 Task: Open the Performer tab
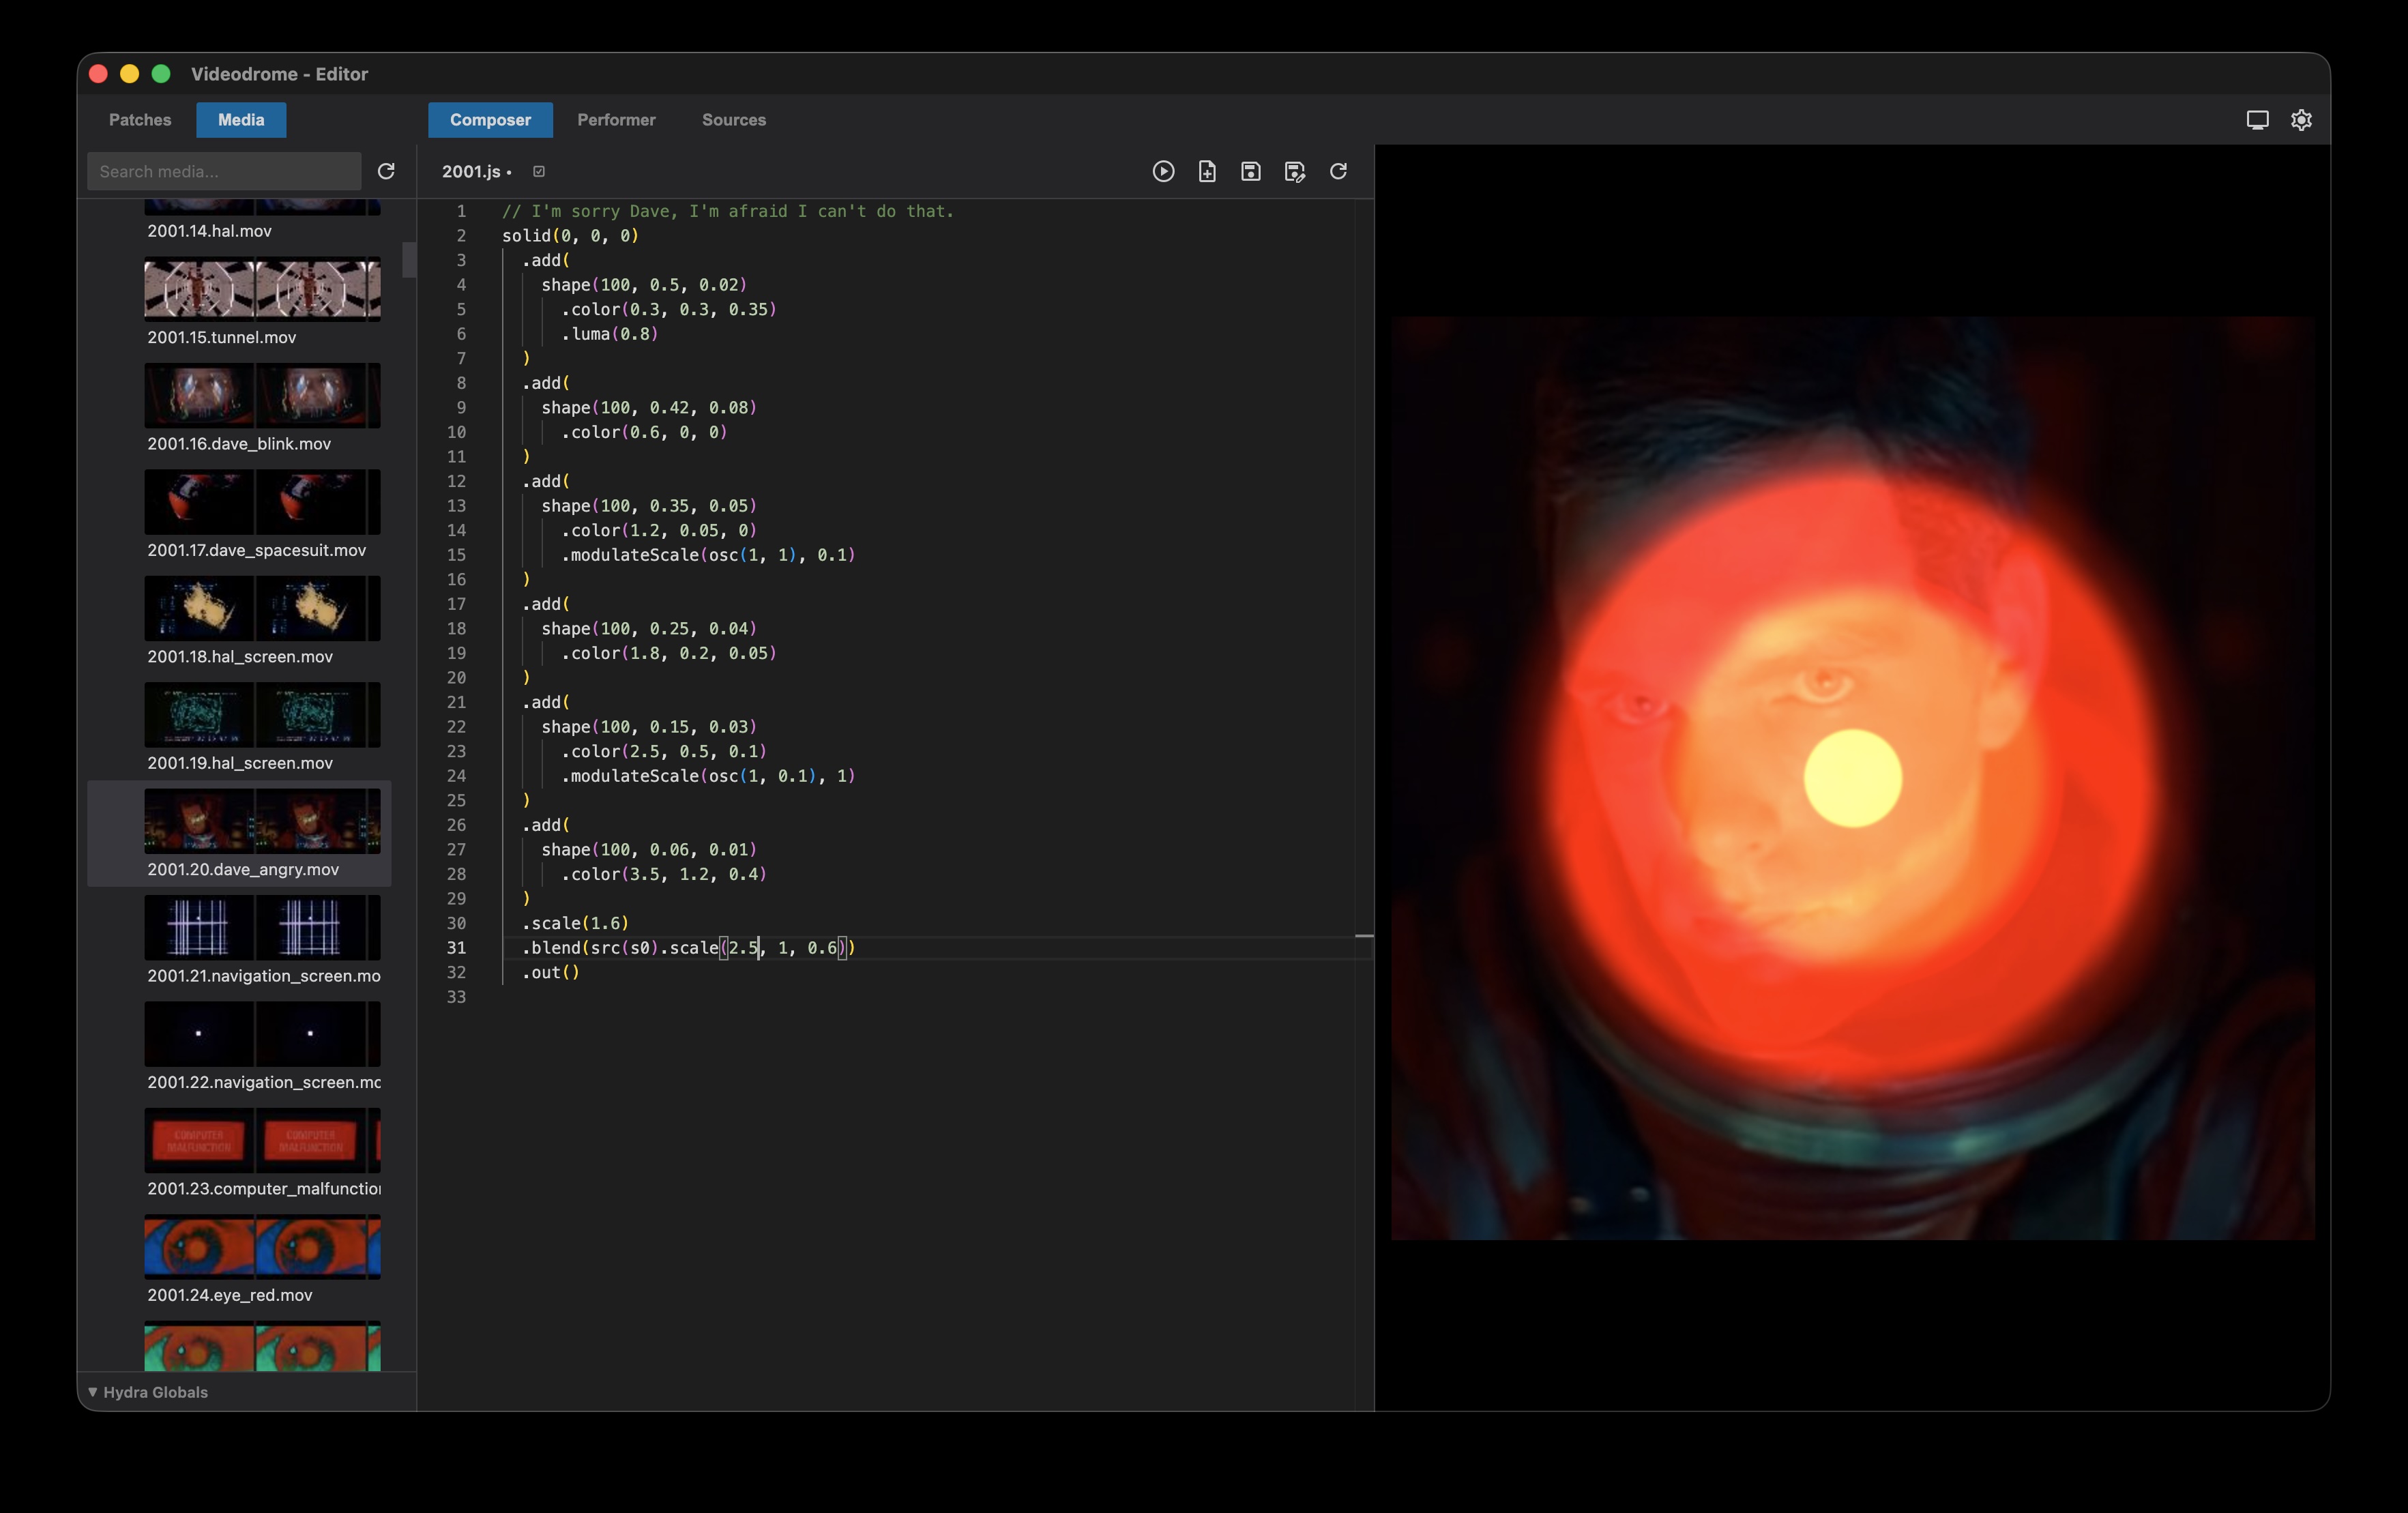pos(616,120)
